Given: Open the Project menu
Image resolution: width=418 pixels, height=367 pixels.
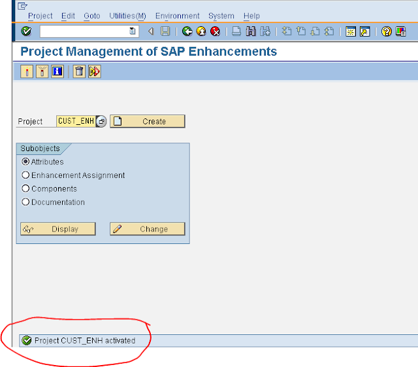Looking at the screenshot, I should point(40,16).
